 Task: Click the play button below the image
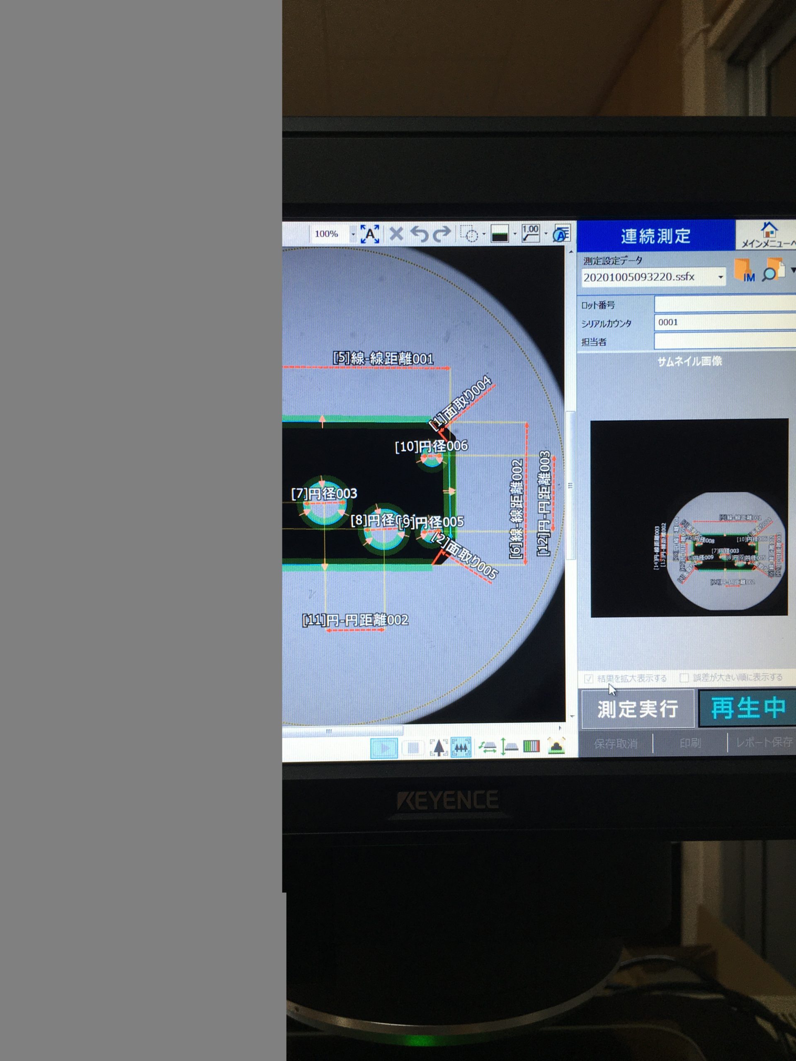384,748
